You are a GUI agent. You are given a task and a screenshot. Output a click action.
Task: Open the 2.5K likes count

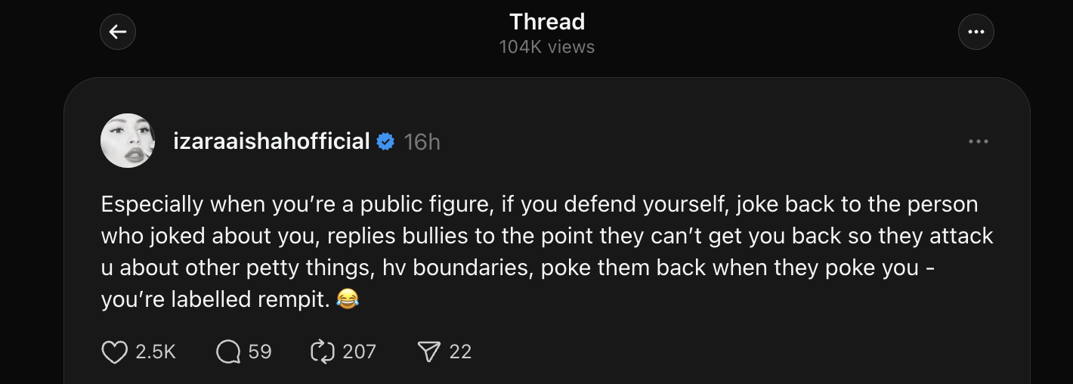156,351
